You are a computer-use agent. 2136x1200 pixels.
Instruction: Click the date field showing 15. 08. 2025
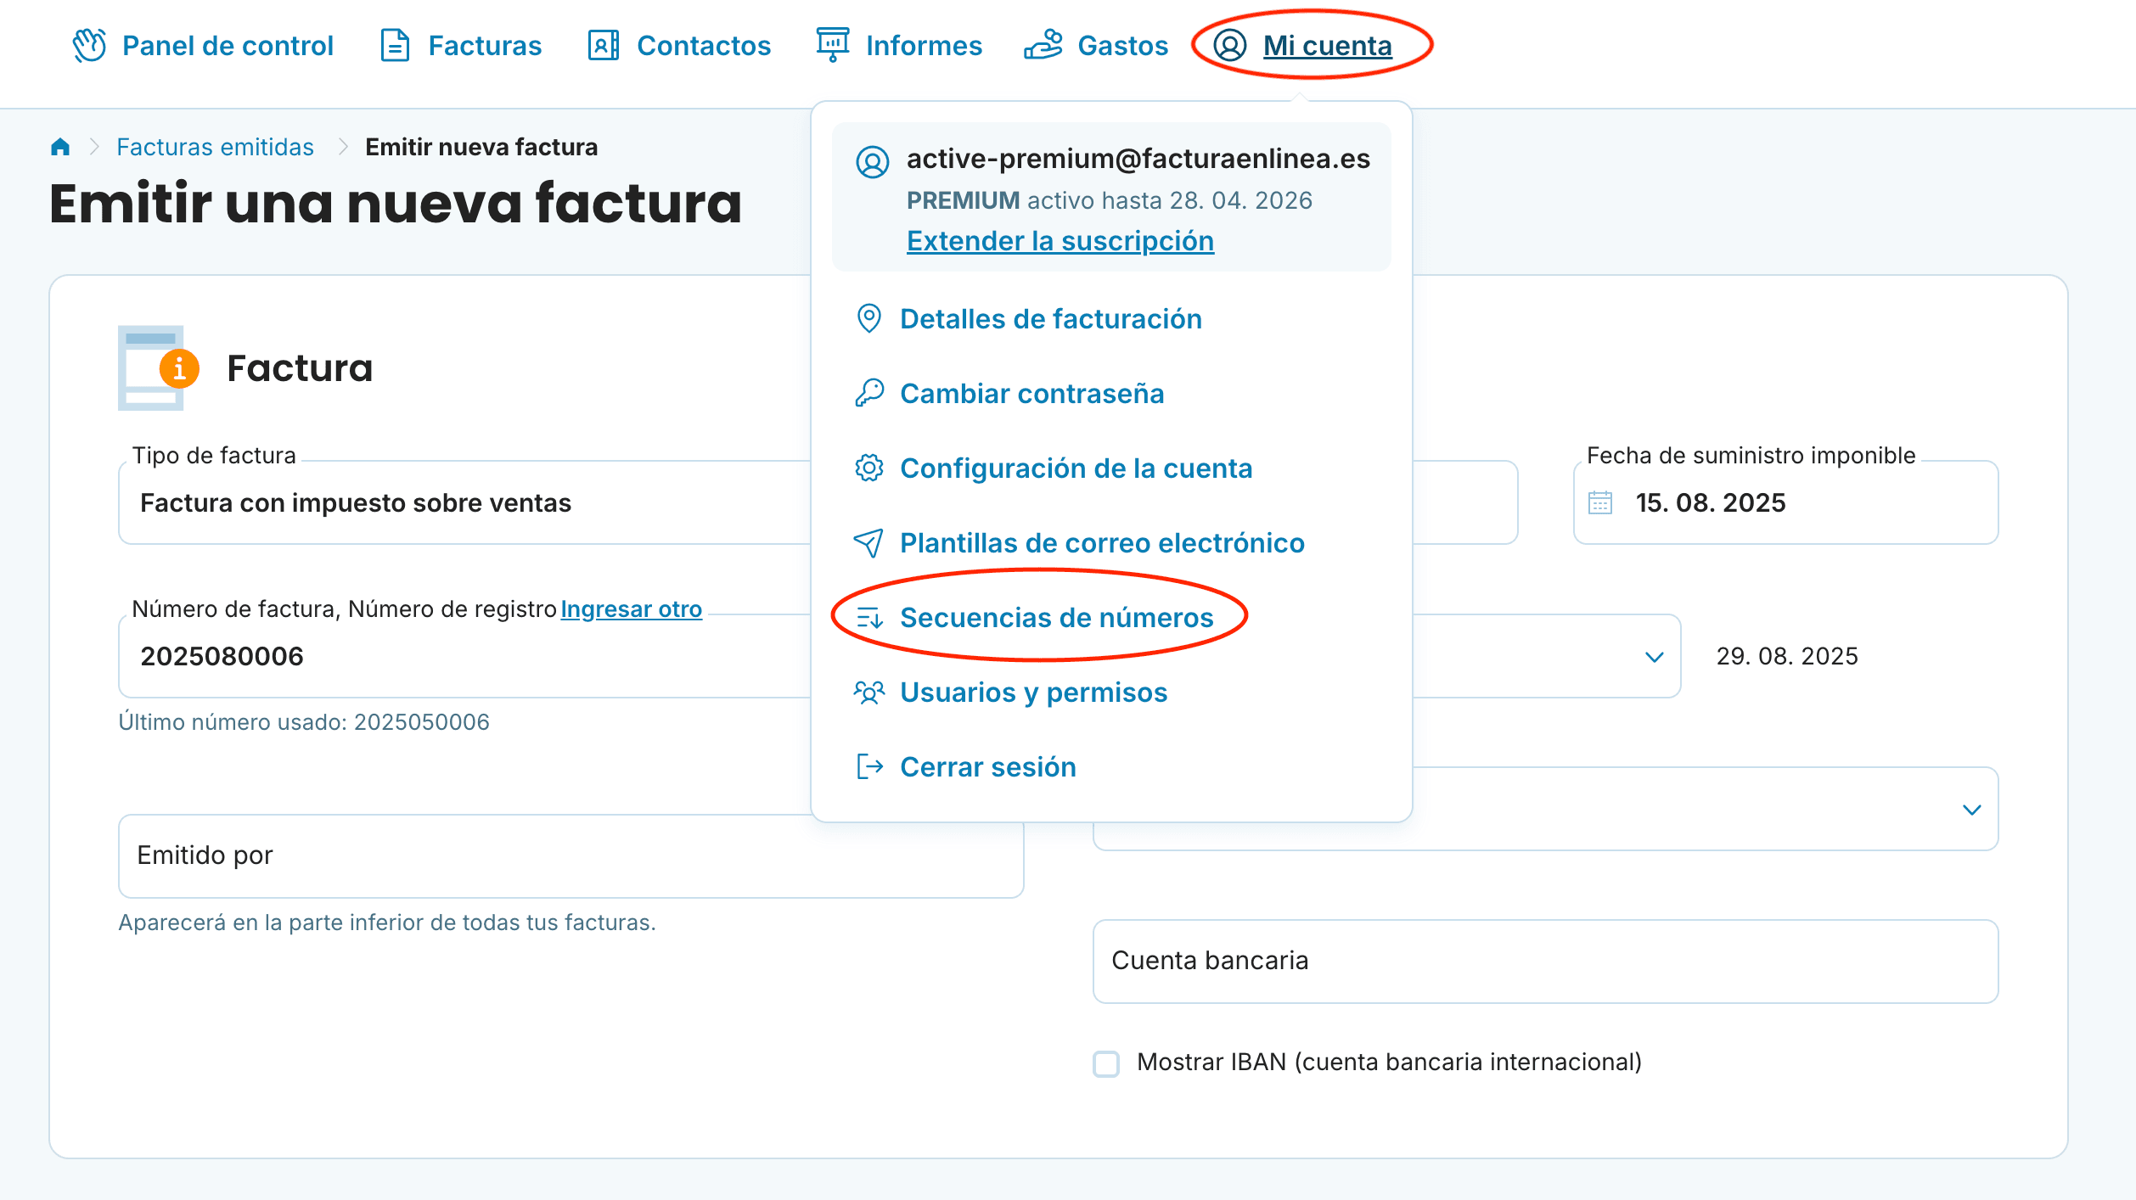coord(1785,503)
